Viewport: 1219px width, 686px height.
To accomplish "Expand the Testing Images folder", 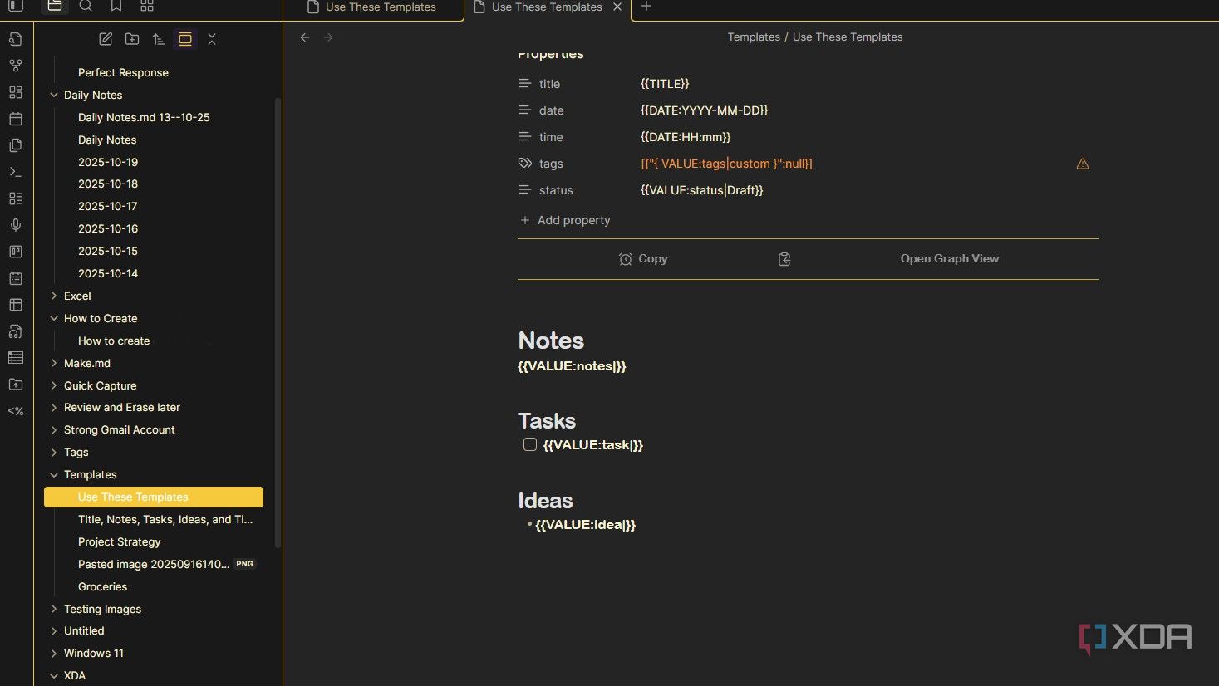I will [54, 609].
